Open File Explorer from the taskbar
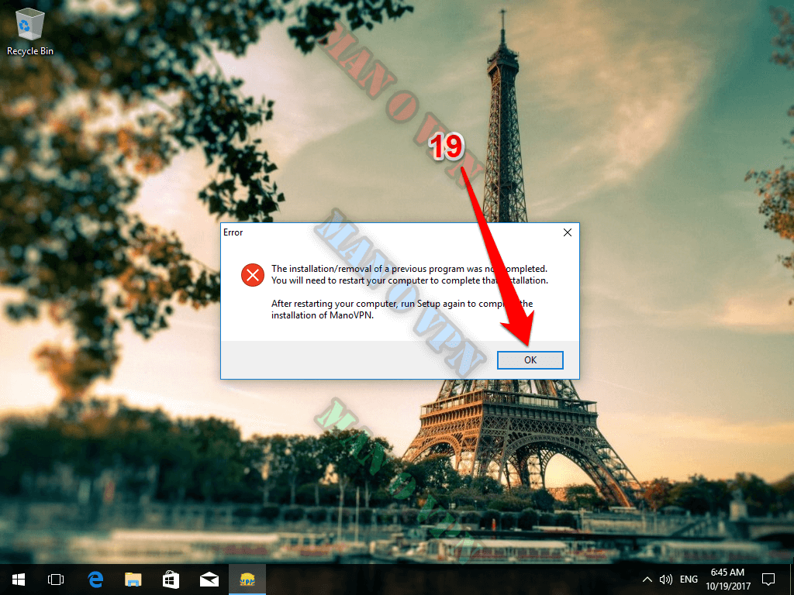Image resolution: width=794 pixels, height=595 pixels. (133, 580)
